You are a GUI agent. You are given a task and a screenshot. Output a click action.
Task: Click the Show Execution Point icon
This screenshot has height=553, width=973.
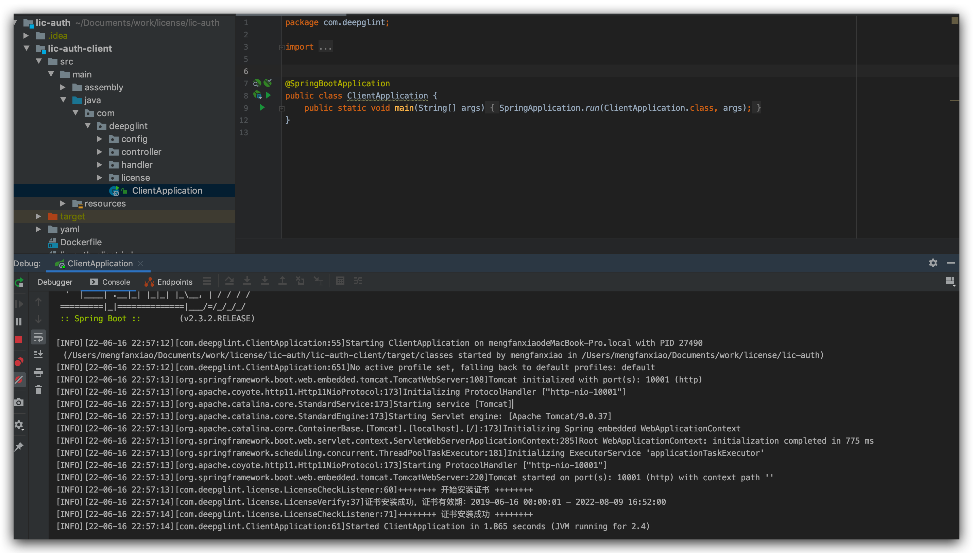pyautogui.click(x=207, y=281)
